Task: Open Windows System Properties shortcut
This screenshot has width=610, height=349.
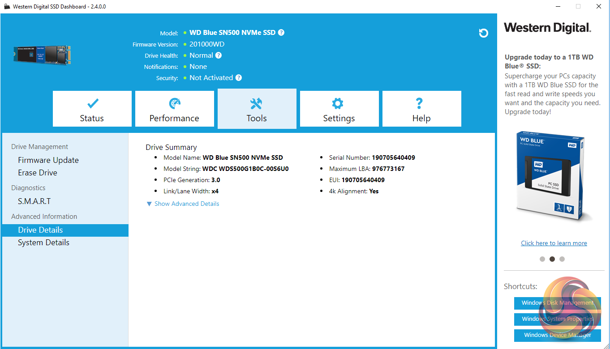Action: pyautogui.click(x=558, y=319)
